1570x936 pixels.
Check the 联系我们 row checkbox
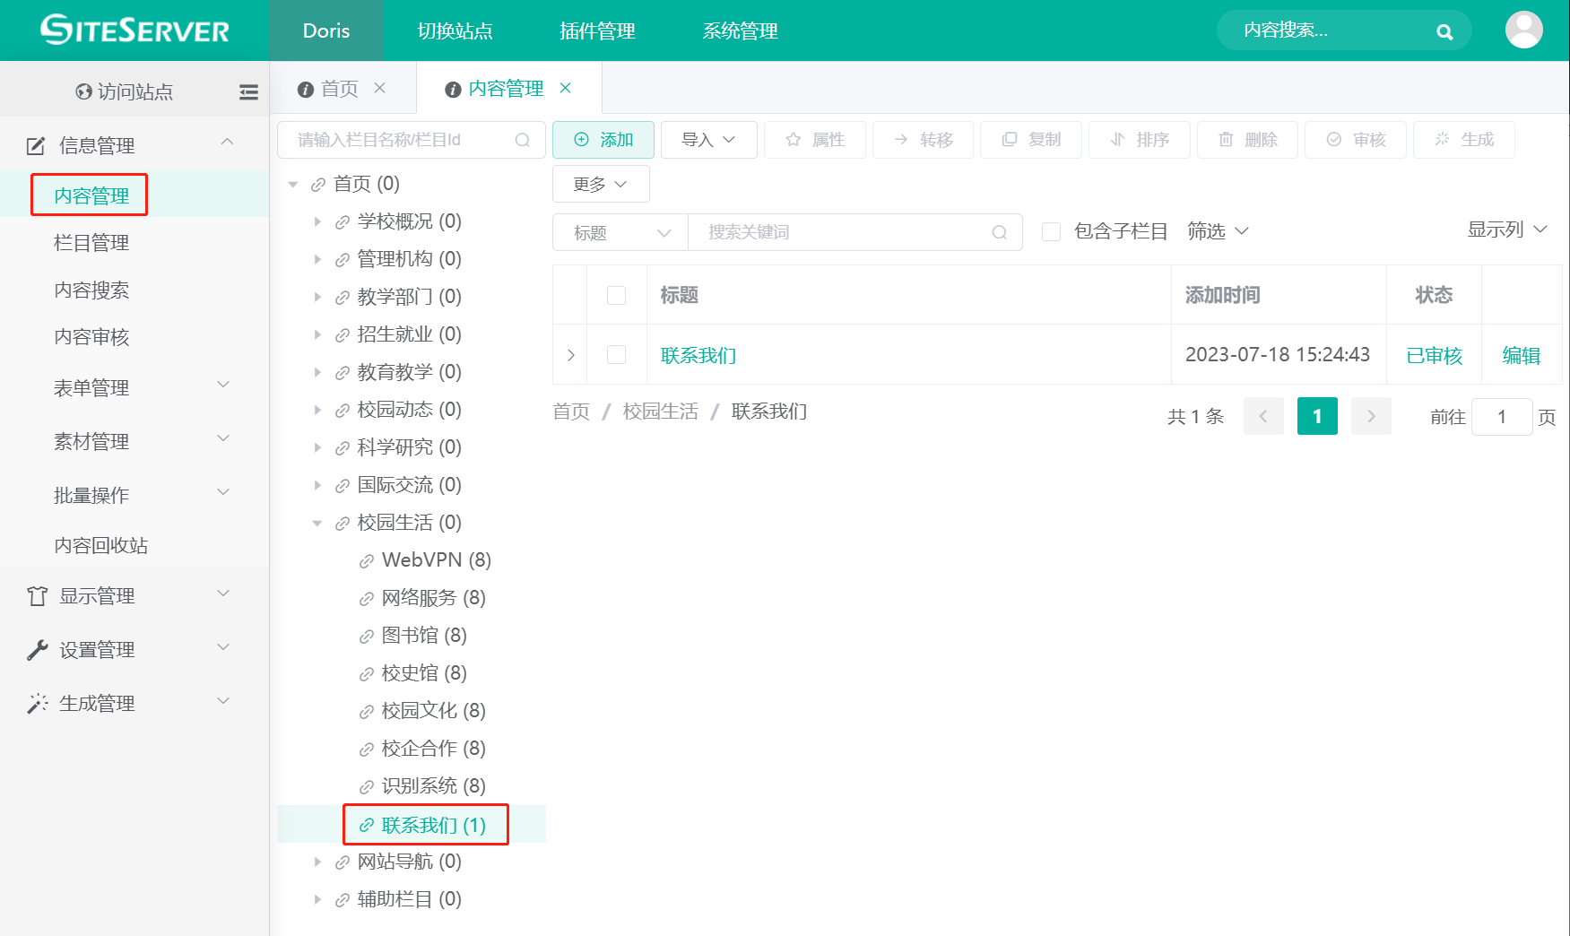coord(617,354)
